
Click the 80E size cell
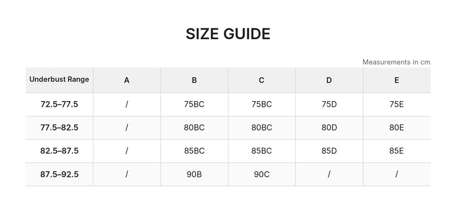(397, 127)
